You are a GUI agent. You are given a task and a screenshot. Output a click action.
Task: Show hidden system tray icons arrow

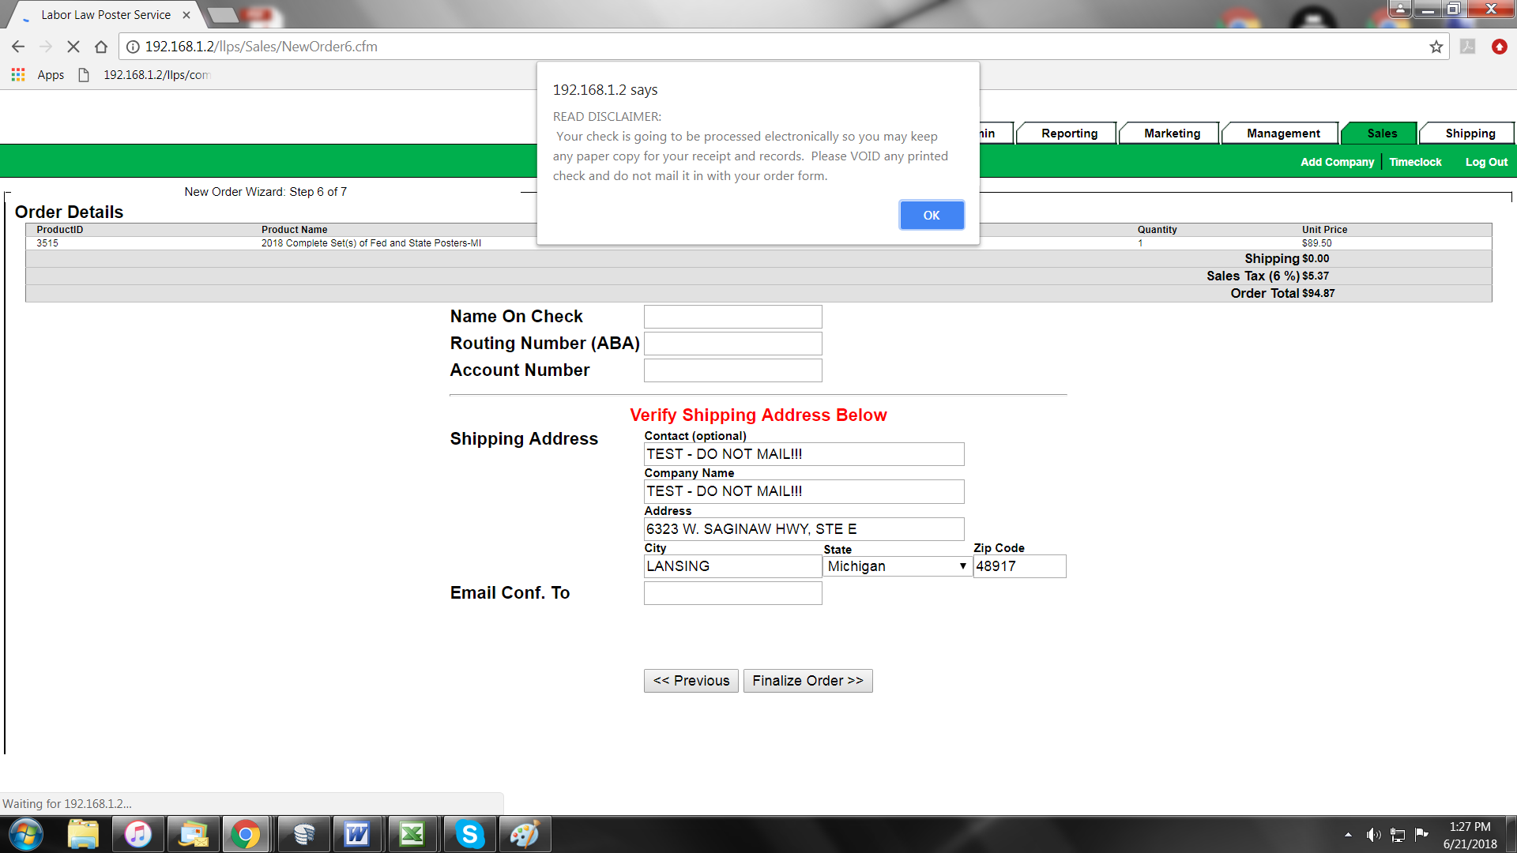pos(1348,835)
